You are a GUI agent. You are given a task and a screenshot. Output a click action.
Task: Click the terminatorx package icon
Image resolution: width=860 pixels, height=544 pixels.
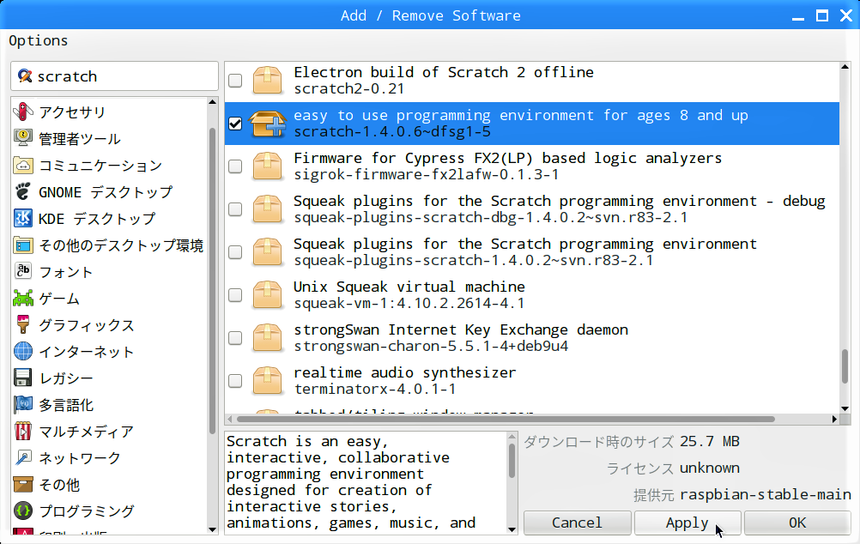point(267,381)
